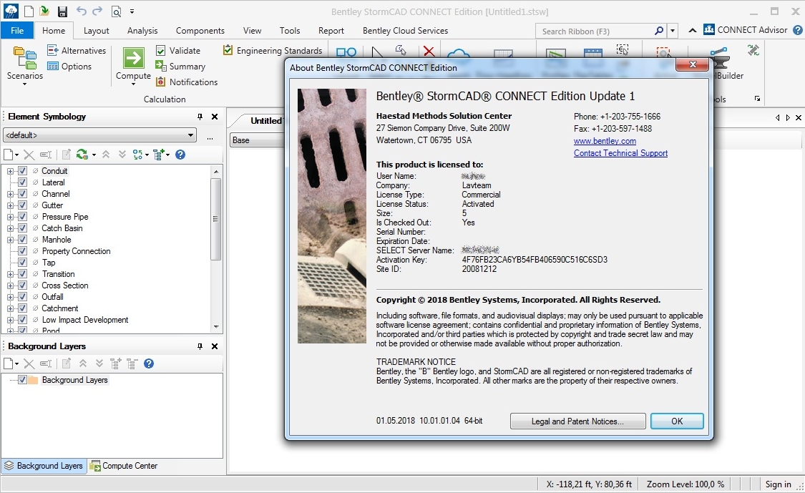Click Expand All icon in Background Layers toolbar

(116, 363)
